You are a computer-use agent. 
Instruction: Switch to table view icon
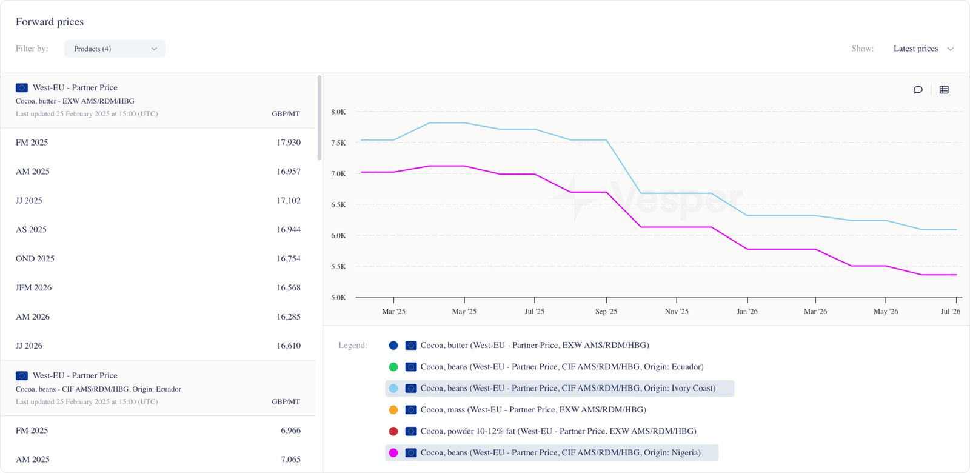click(x=944, y=90)
